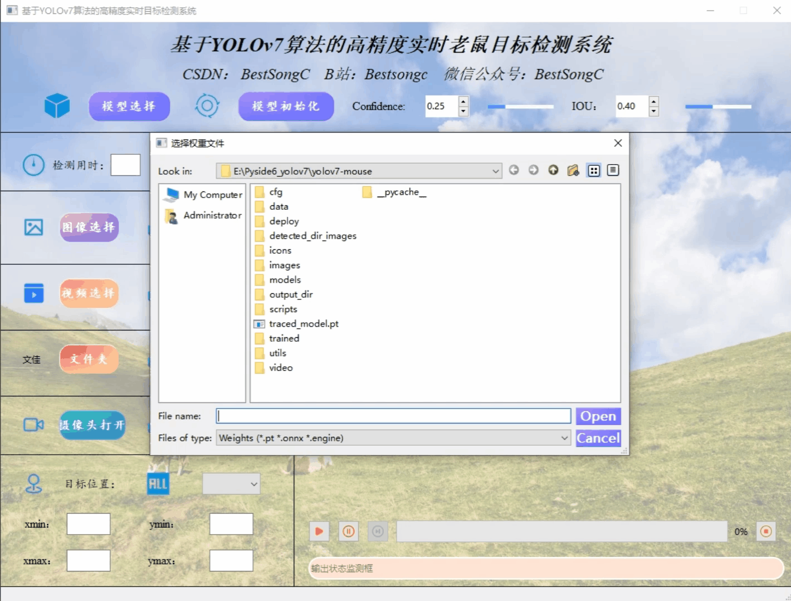
Task: Click the Confidence value field
Action: (x=442, y=106)
